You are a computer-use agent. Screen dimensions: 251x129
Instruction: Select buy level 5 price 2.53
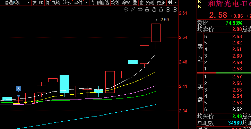click(237, 103)
